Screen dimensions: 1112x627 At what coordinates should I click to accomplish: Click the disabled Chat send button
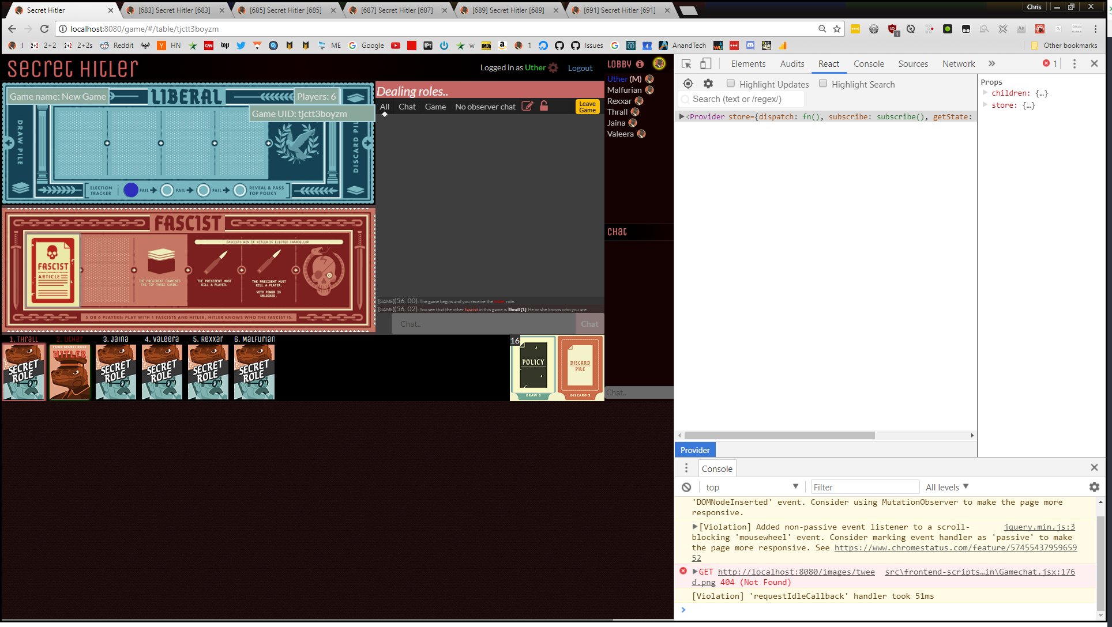[x=589, y=324]
